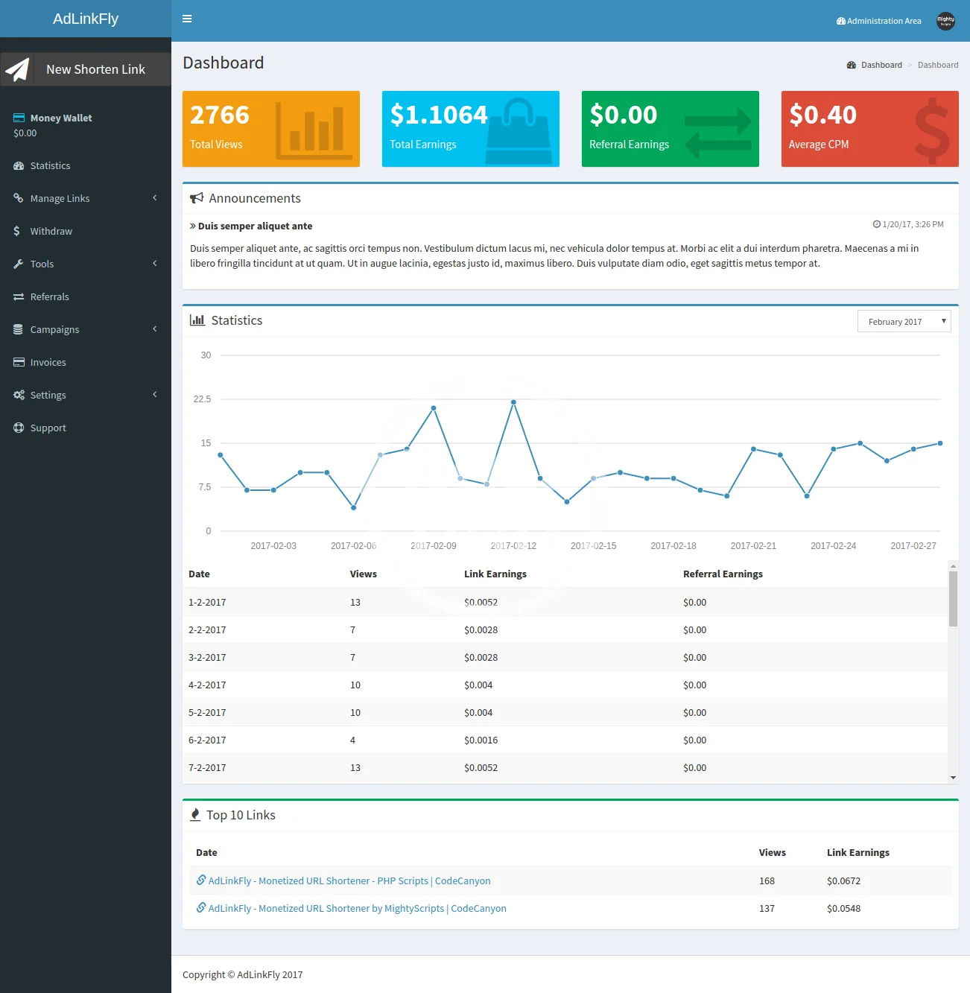Click the user avatar in top bar

tap(945, 21)
